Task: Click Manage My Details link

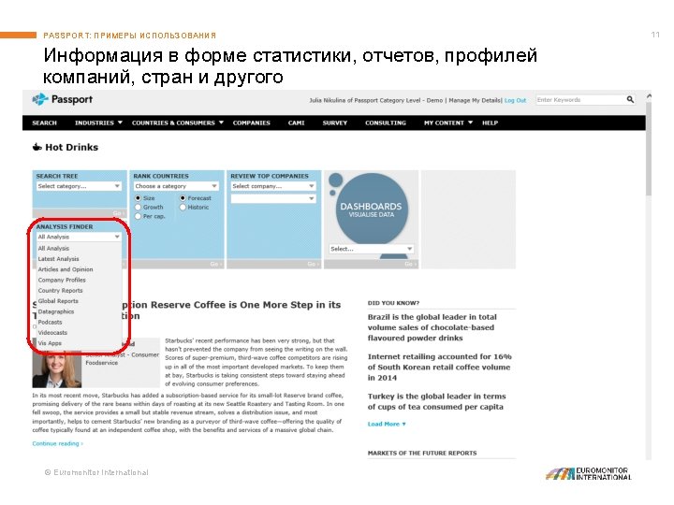Action: (475, 100)
